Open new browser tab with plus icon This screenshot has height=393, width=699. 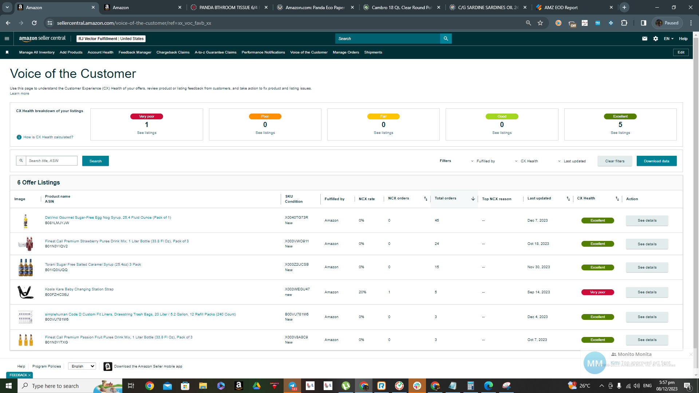coord(624,7)
